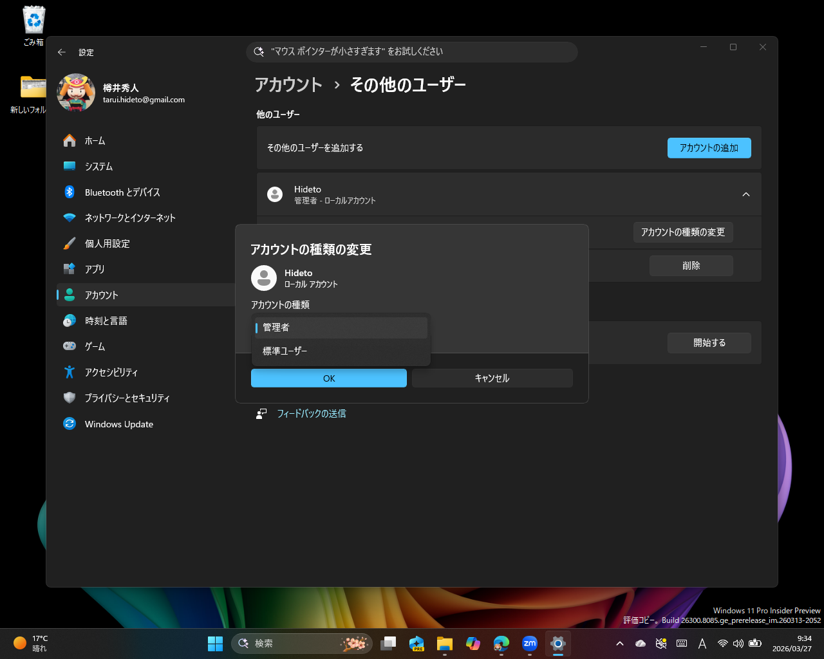Collapse the Hideto account entry

point(745,194)
